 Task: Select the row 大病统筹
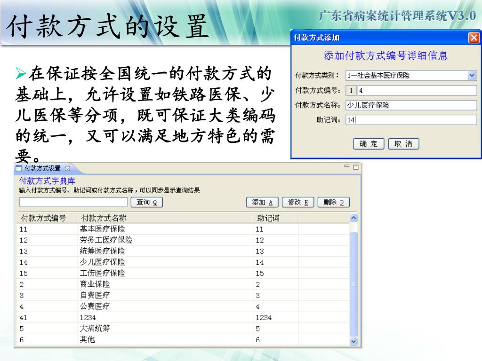pyautogui.click(x=183, y=329)
